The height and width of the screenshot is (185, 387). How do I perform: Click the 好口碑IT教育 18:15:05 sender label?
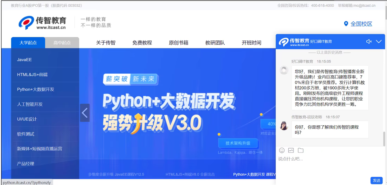coord(311,61)
